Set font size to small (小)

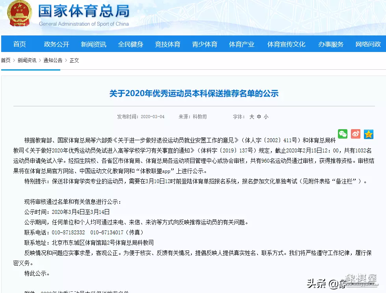click(266, 117)
